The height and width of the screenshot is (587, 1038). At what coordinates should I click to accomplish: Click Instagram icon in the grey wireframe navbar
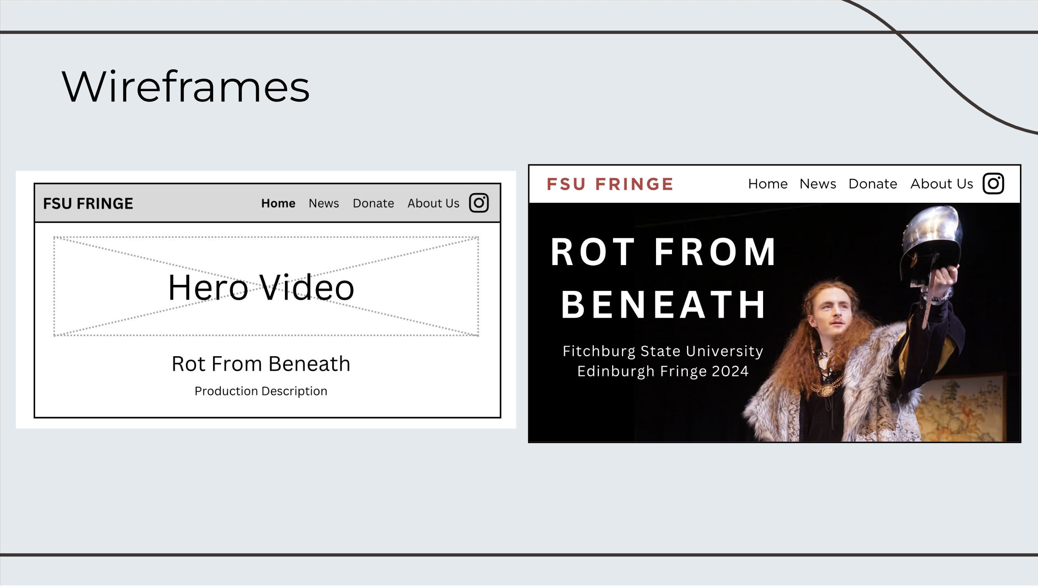tap(479, 203)
